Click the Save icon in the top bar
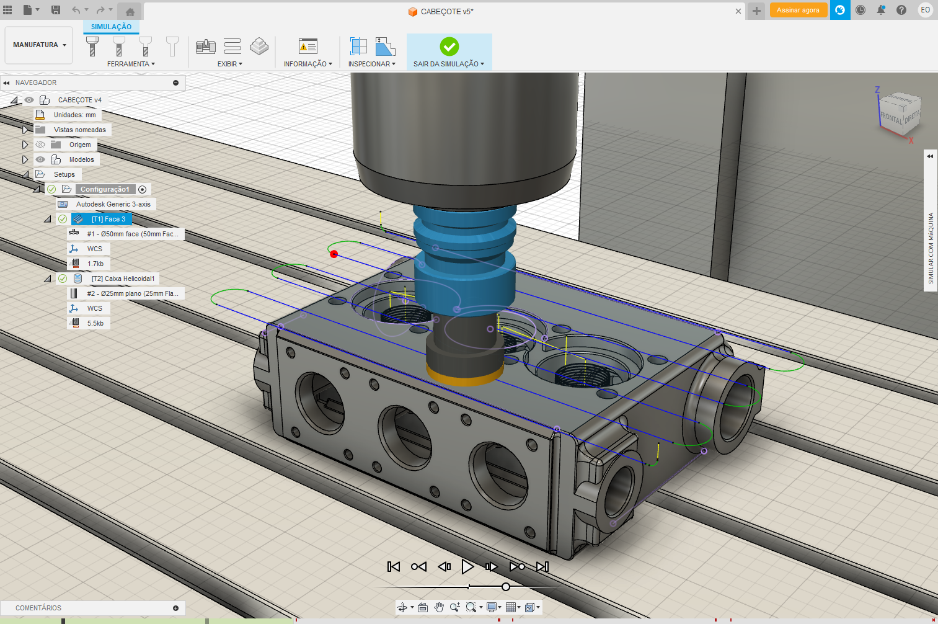The width and height of the screenshot is (938, 624). pyautogui.click(x=56, y=10)
